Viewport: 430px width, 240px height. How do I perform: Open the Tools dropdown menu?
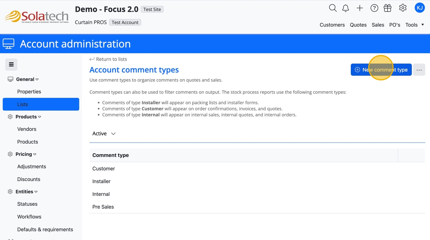[x=415, y=25]
